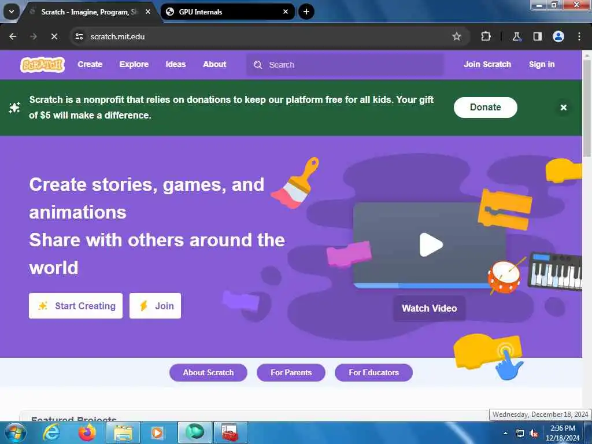Screen dimensions: 592x444
Task: Close the GPU Internals tab
Action: pos(286,12)
